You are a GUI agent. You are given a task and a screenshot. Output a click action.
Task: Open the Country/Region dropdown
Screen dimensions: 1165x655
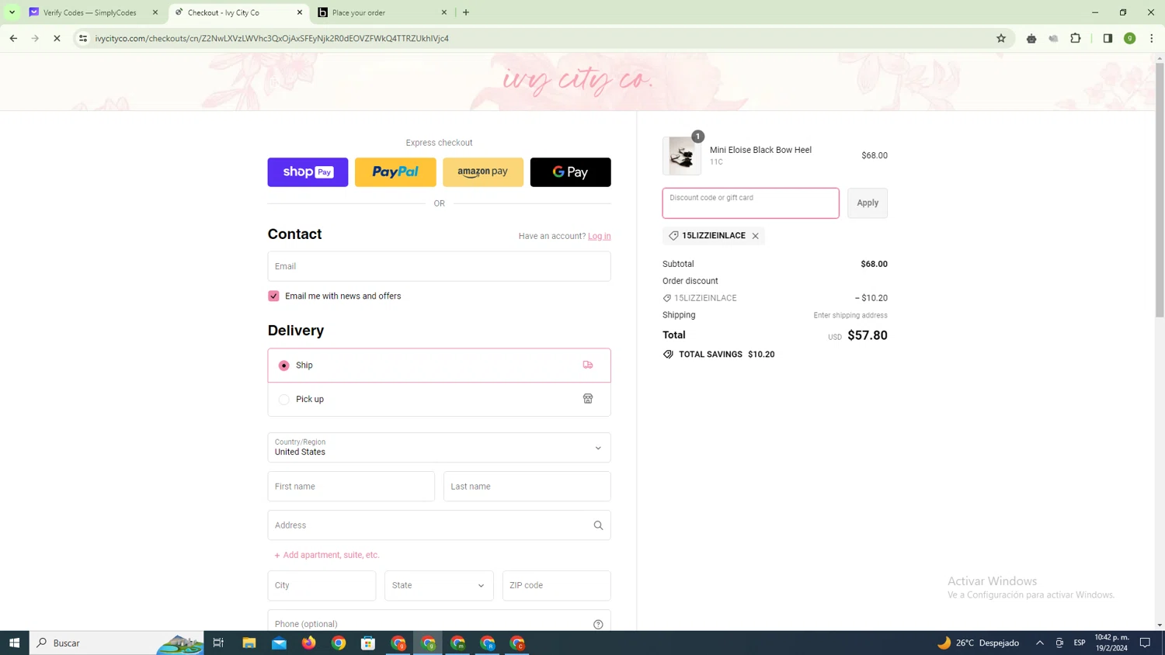click(439, 448)
